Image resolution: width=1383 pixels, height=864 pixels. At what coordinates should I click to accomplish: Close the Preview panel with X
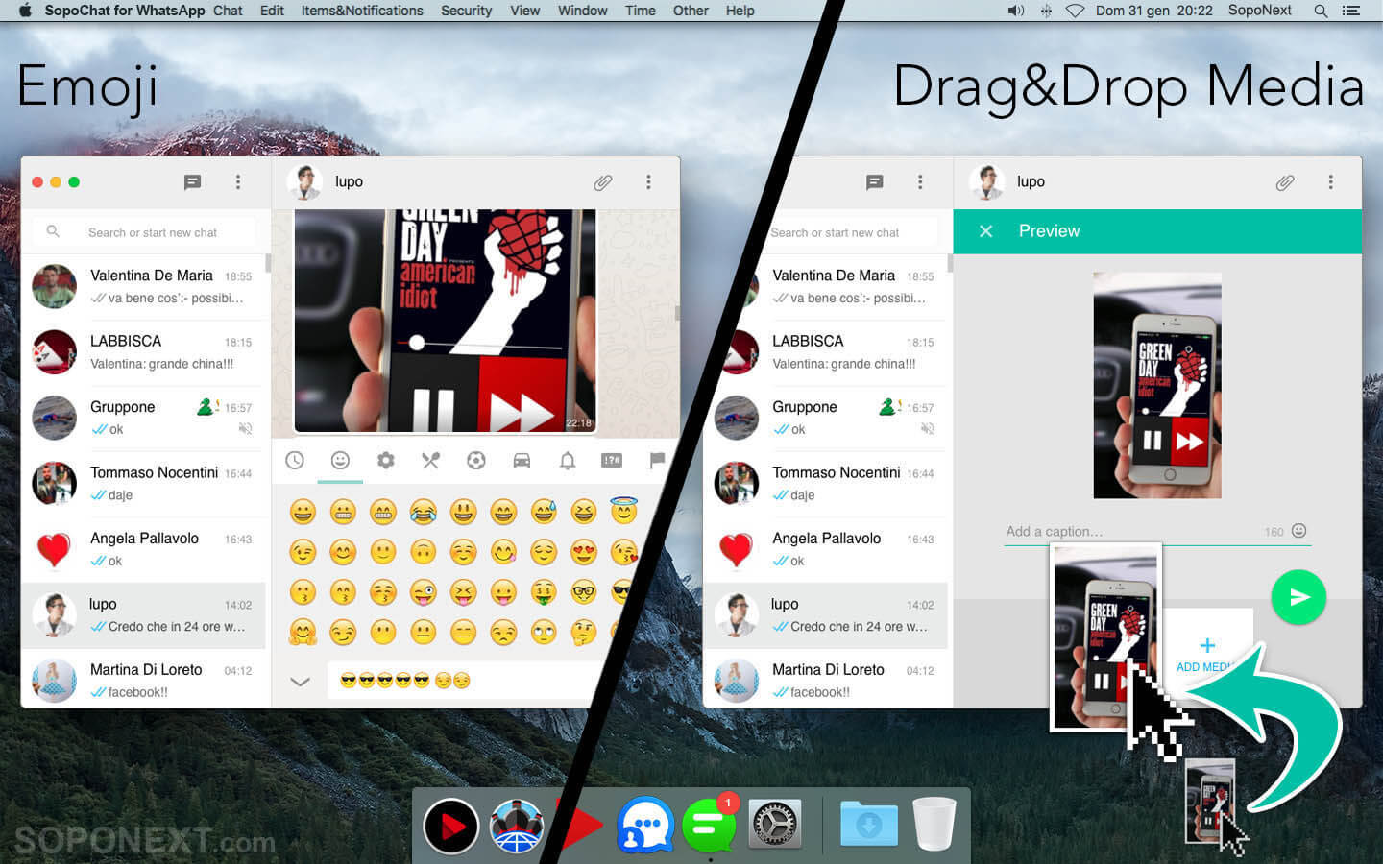[985, 231]
